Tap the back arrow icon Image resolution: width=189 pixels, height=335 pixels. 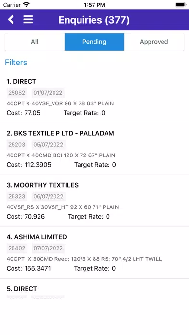click(x=11, y=20)
